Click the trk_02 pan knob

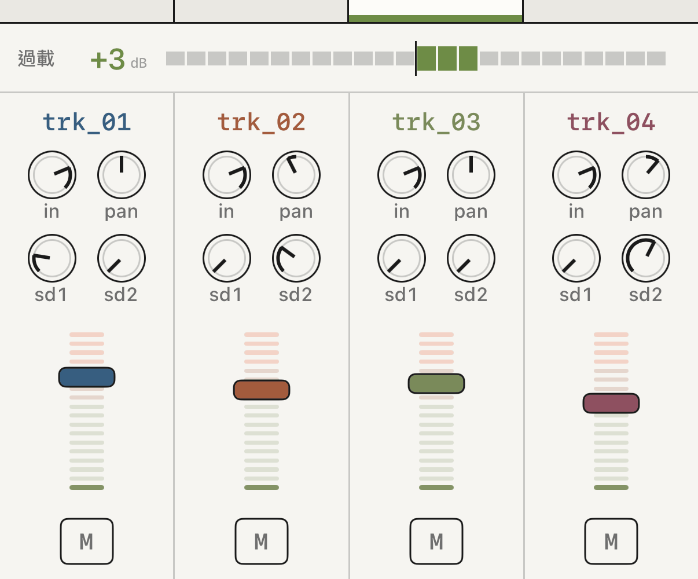296,175
